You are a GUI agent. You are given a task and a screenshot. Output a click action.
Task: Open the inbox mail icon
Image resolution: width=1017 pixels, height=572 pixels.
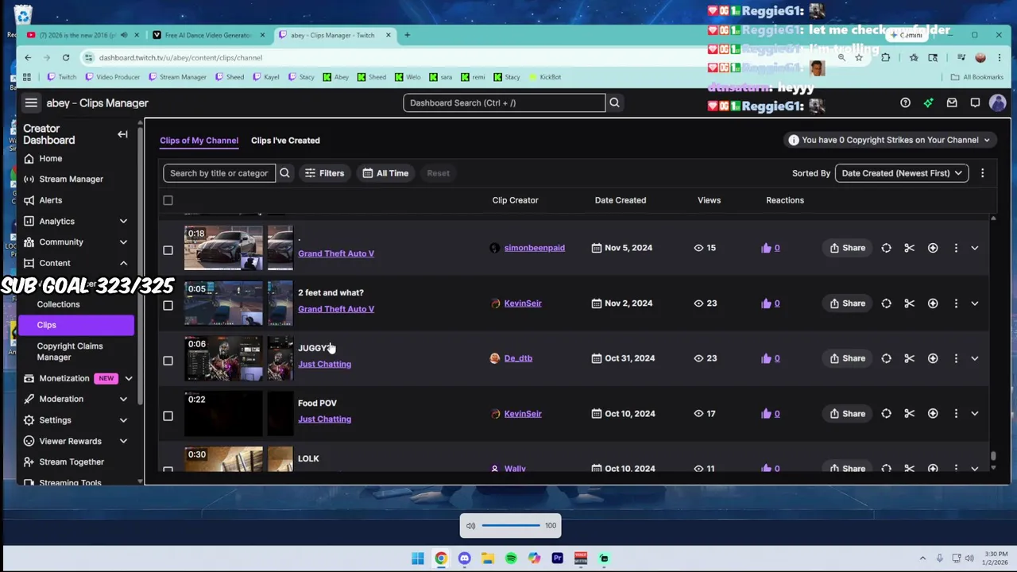point(952,102)
